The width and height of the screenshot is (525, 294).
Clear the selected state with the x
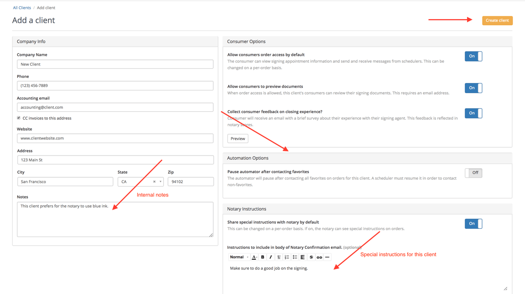click(x=154, y=181)
